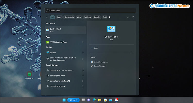Open File Explorer from the taskbar
The width and height of the screenshot is (193, 103).
[x=99, y=100]
